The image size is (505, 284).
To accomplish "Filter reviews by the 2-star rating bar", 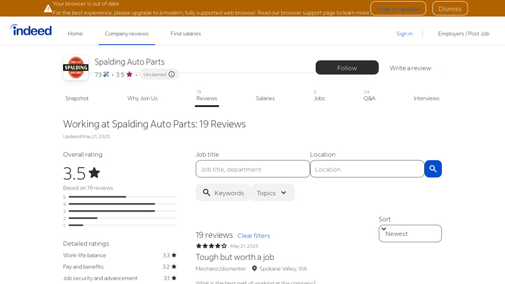I will tap(120, 218).
